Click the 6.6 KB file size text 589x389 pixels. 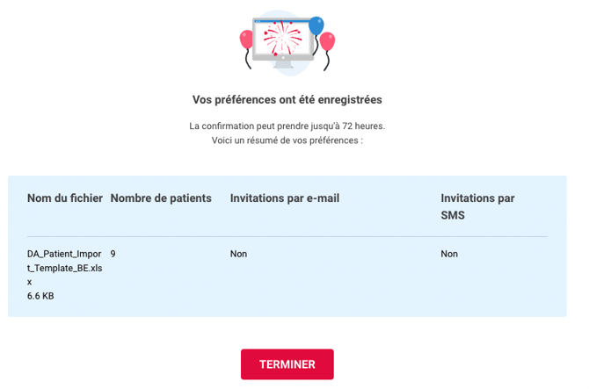(x=40, y=296)
